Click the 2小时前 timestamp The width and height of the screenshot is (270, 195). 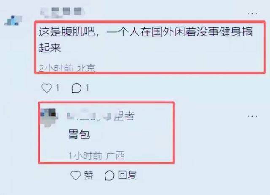point(56,68)
